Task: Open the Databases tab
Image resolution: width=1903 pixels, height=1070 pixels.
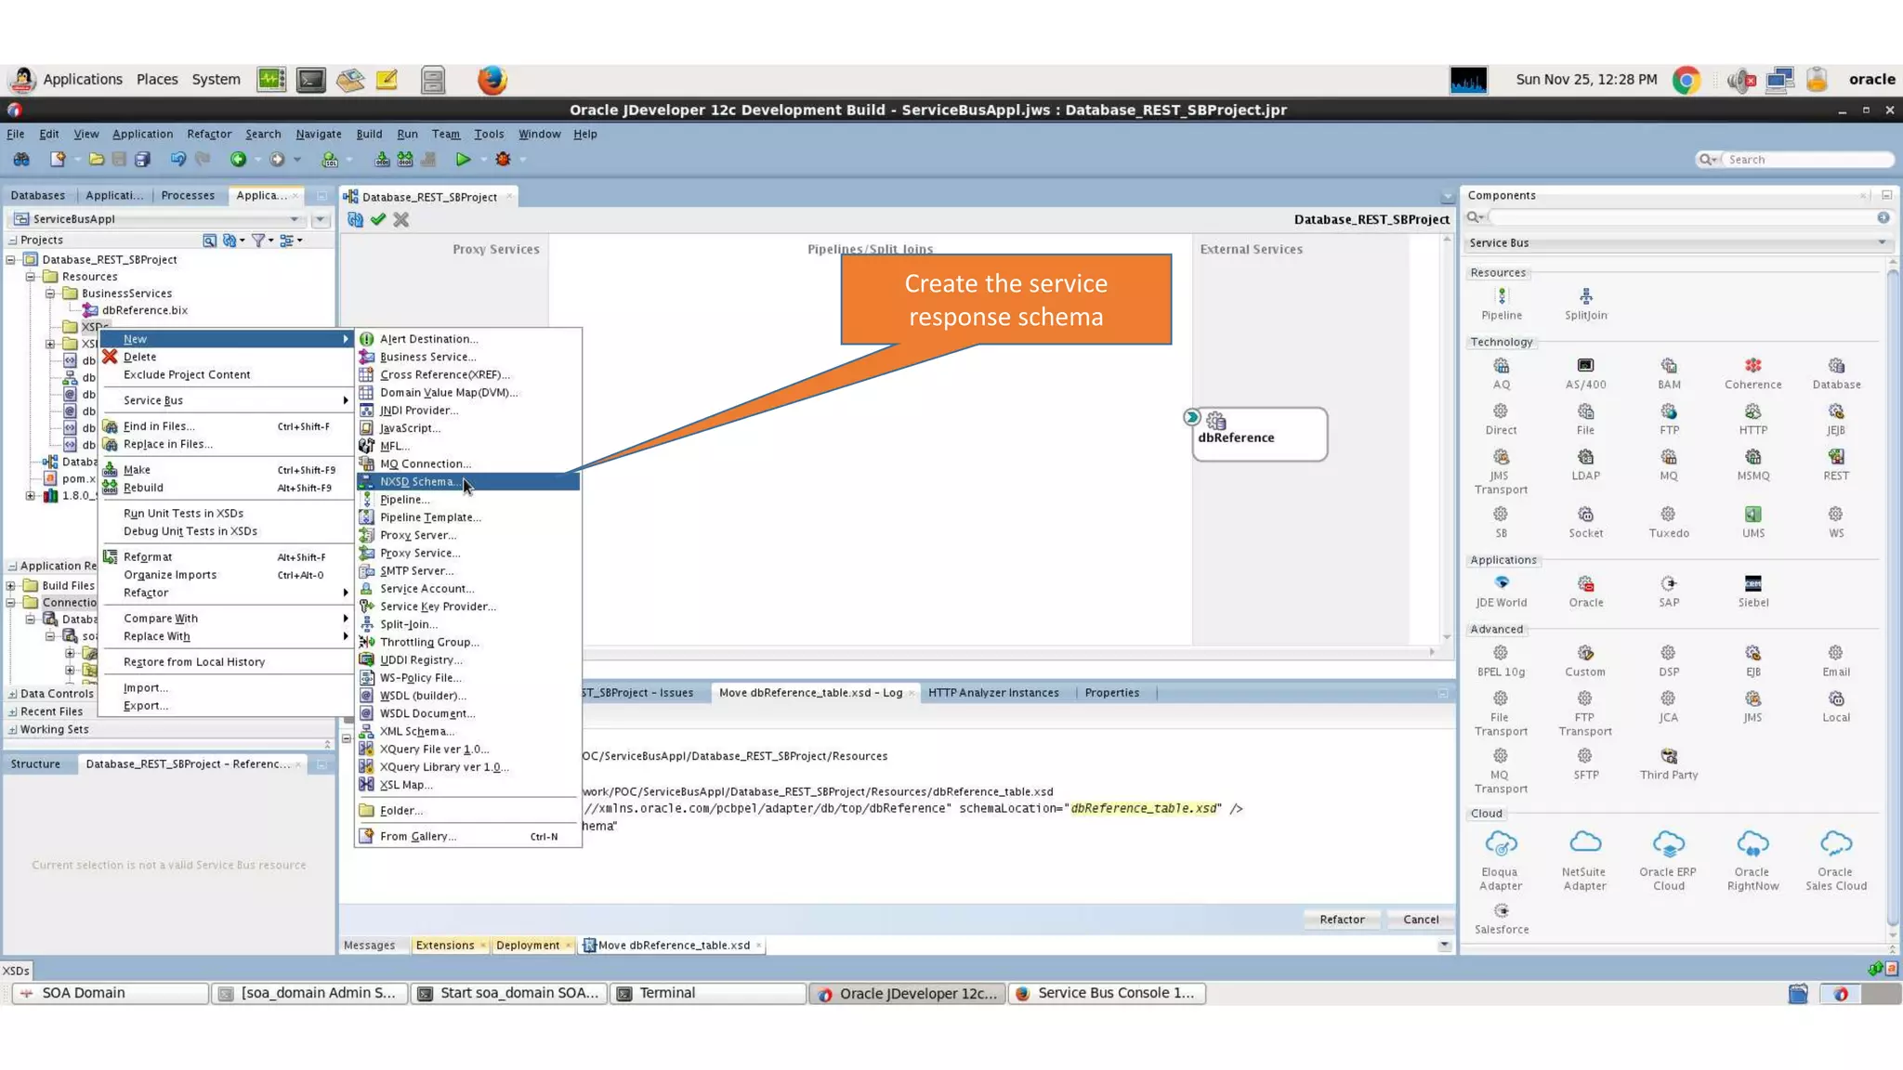Action: [x=38, y=195]
